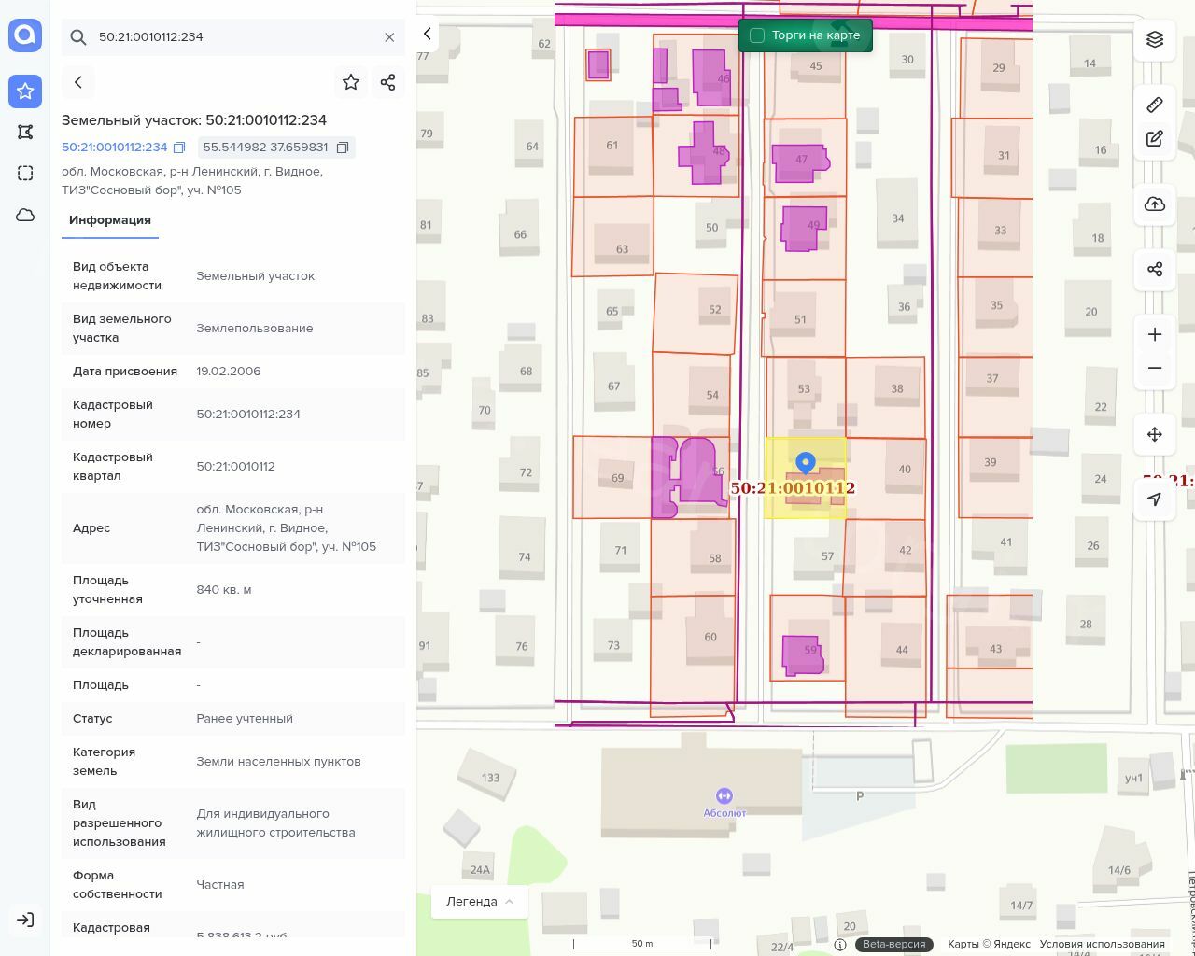Clear the search field text
Viewport: 1195px width, 956px height.
tap(389, 37)
